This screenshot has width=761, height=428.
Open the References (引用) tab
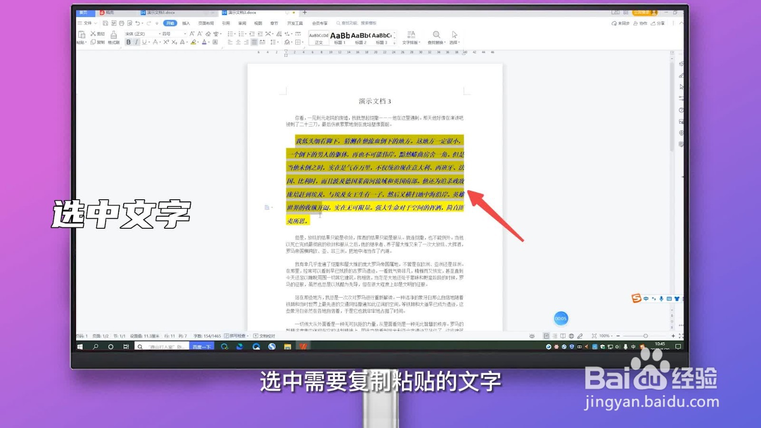[x=226, y=23]
